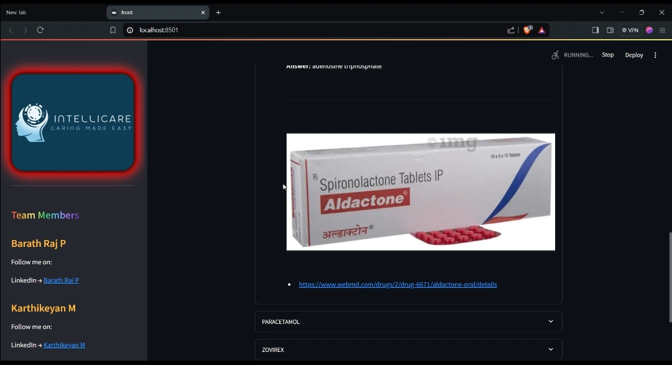Open Streamlit three-dot options menu

coord(655,55)
